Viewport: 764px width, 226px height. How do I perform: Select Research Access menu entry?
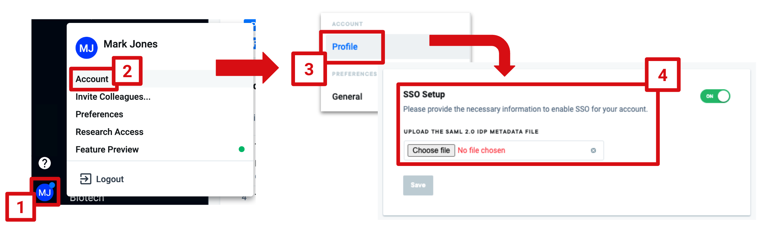pos(109,132)
